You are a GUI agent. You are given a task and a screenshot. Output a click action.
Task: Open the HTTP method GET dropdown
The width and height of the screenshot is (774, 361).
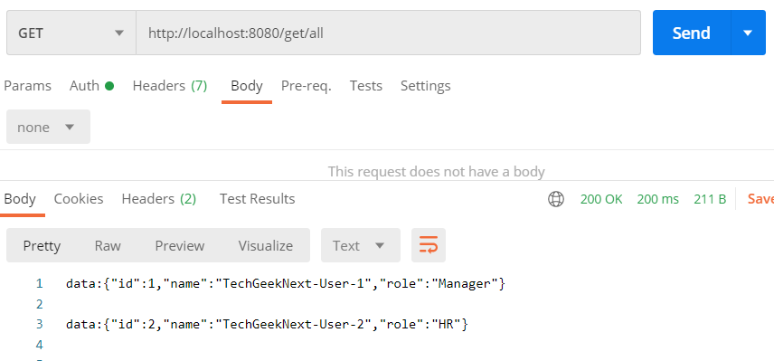pyautogui.click(x=71, y=33)
